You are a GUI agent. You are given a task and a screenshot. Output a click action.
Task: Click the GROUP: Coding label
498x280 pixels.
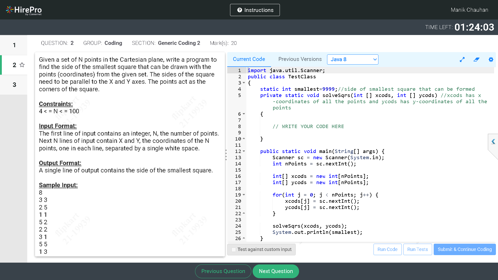[x=102, y=43]
